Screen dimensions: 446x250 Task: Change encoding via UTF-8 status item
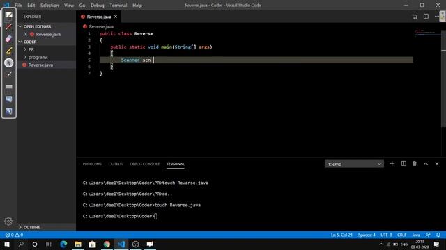coord(386,235)
